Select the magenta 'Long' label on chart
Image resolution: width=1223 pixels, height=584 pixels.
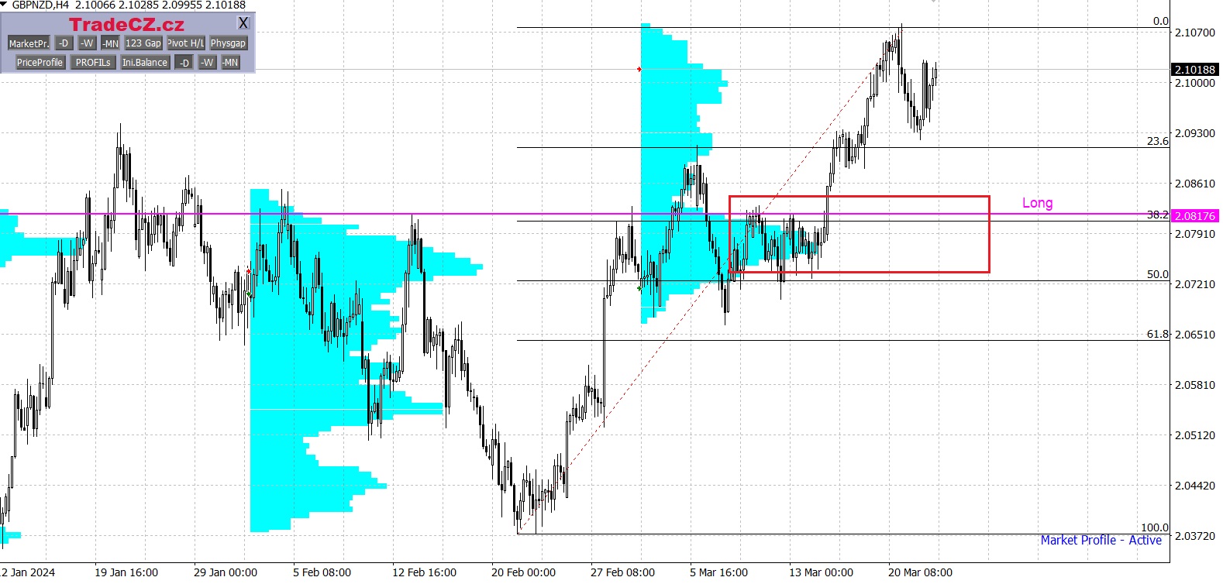[x=1037, y=203]
